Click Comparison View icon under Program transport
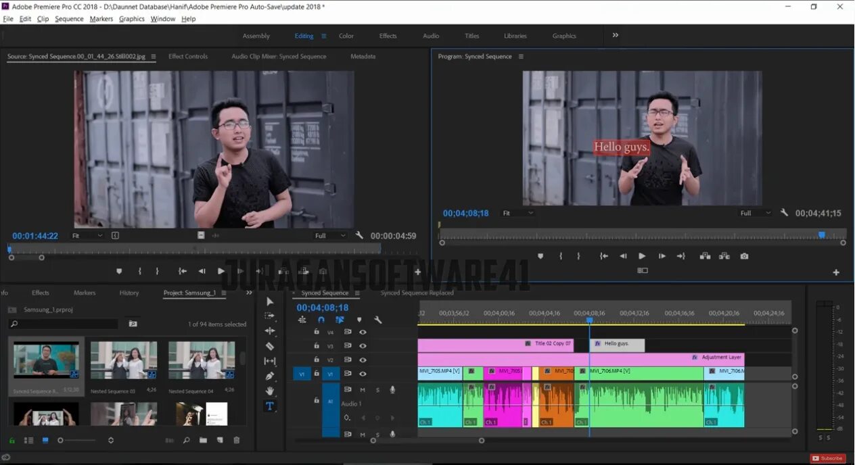855x465 pixels. [x=643, y=270]
